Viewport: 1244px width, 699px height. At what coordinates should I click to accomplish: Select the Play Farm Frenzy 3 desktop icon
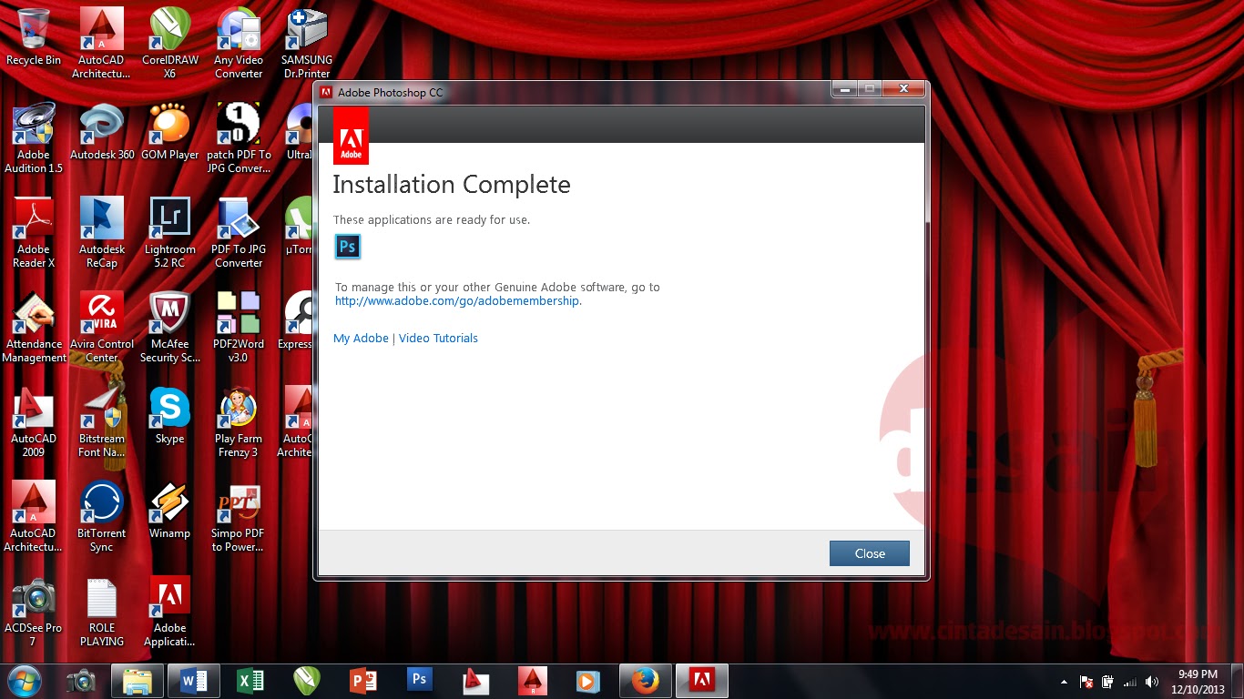(239, 421)
